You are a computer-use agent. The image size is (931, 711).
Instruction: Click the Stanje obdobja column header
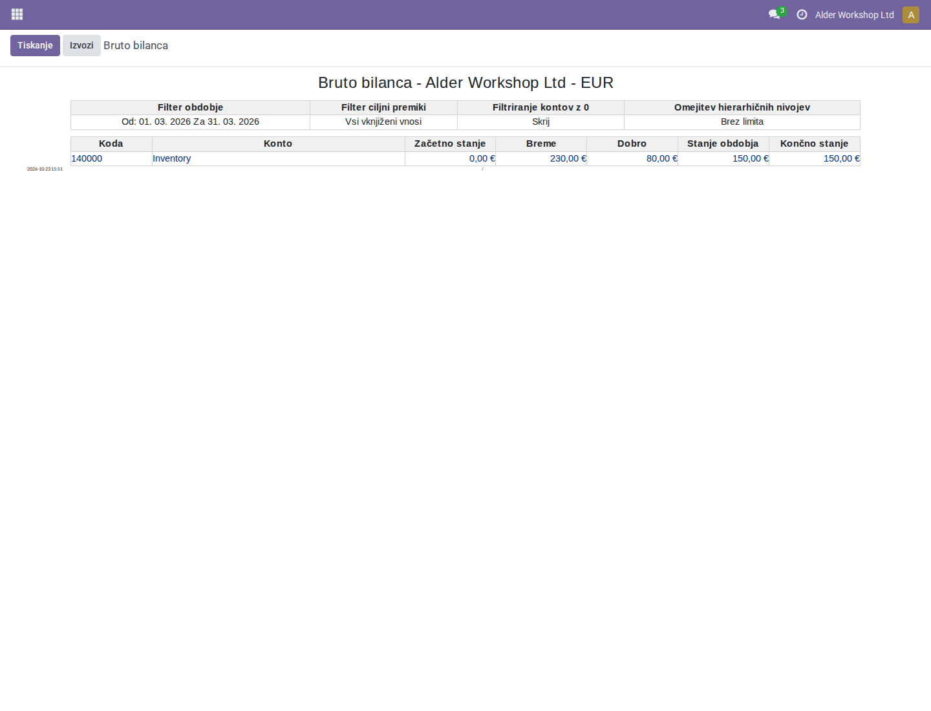[x=723, y=143]
